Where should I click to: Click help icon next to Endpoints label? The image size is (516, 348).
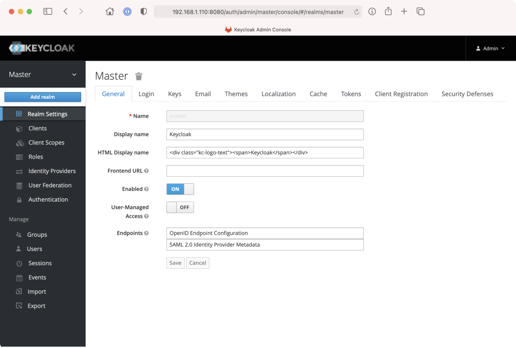(147, 233)
